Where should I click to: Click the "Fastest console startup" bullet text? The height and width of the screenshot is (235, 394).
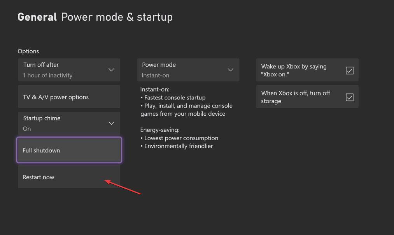[x=175, y=97]
